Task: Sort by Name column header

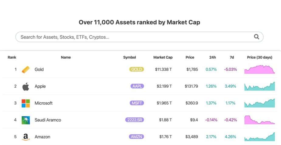Action: pos(66,58)
